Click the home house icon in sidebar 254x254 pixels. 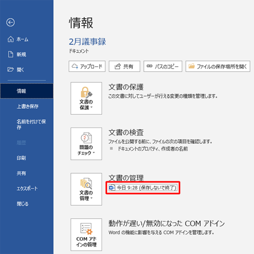coord(11,39)
